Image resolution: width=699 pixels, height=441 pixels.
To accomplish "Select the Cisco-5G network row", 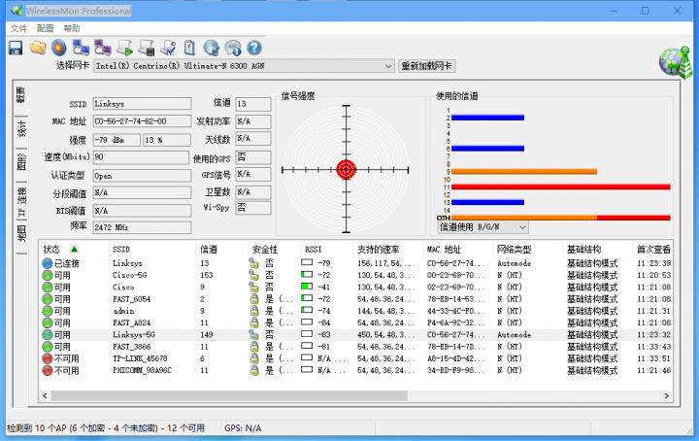I will [355, 275].
